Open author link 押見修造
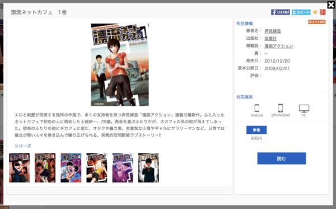The image size is (336, 209). [x=272, y=31]
